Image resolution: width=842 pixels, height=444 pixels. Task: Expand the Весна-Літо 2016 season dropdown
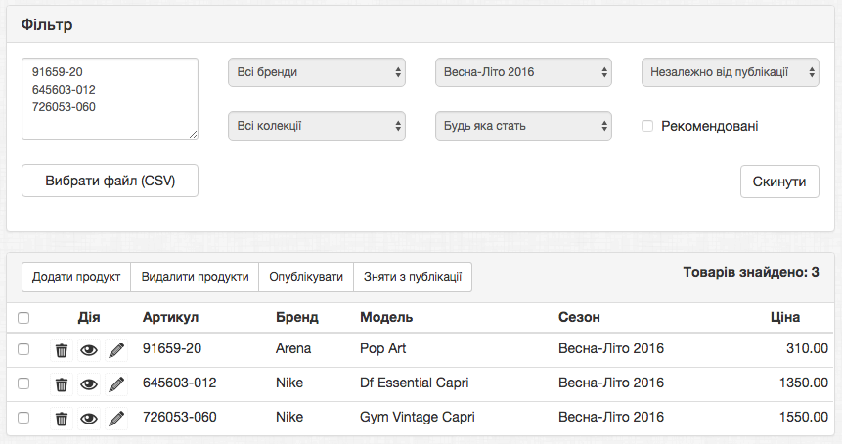[x=523, y=71]
